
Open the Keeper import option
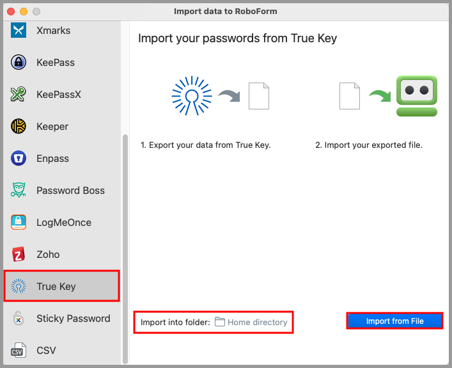(x=52, y=126)
